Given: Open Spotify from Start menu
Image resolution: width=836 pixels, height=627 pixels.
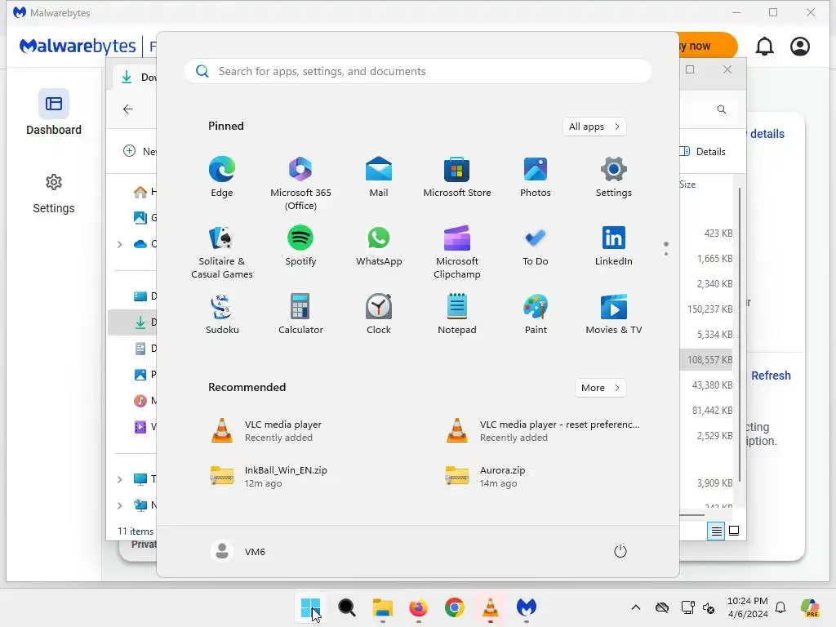Looking at the screenshot, I should coord(300,246).
